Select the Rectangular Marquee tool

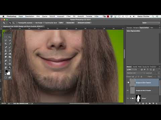tap(6, 37)
